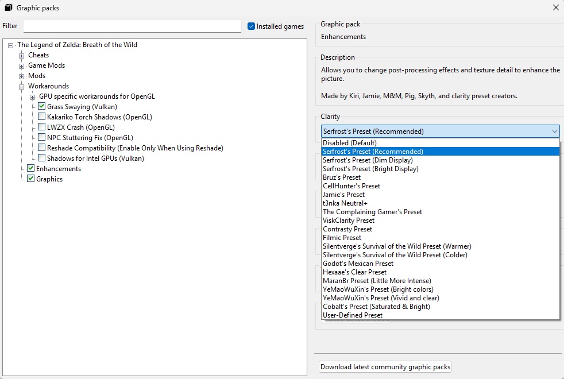The width and height of the screenshot is (564, 379).
Task: Focus the Filter text field
Action: pos(132,26)
